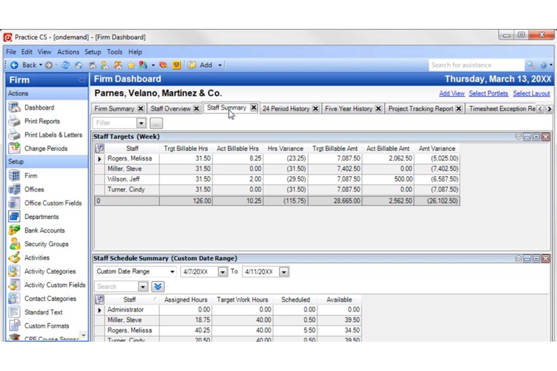Open the Custom Date Range dropdown

(172, 271)
